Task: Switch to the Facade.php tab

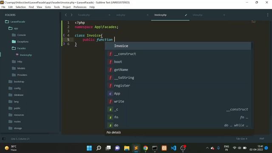Action: 84,15
